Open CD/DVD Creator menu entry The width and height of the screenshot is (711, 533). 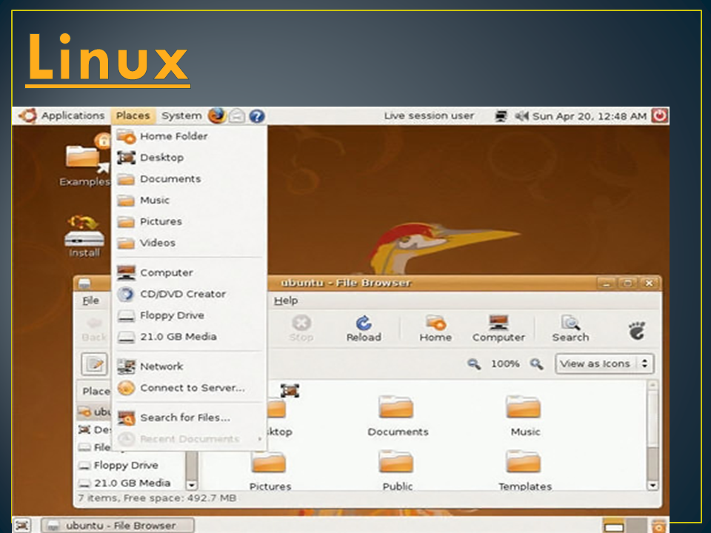pyautogui.click(x=189, y=294)
